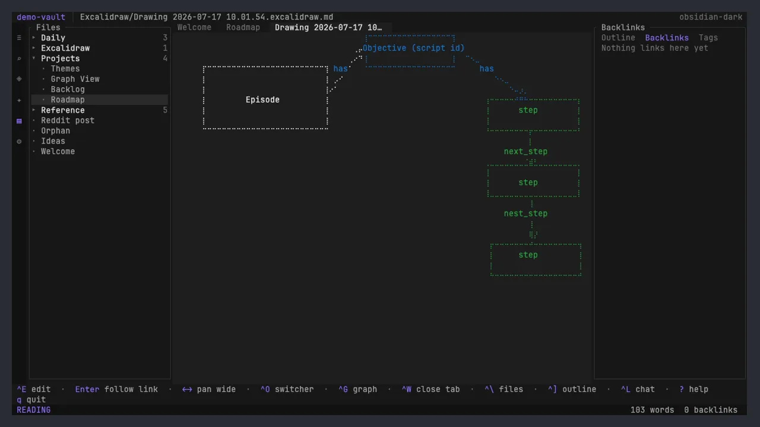Click the pan wide arrows hint
This screenshot has width=760, height=427.
[x=209, y=390]
